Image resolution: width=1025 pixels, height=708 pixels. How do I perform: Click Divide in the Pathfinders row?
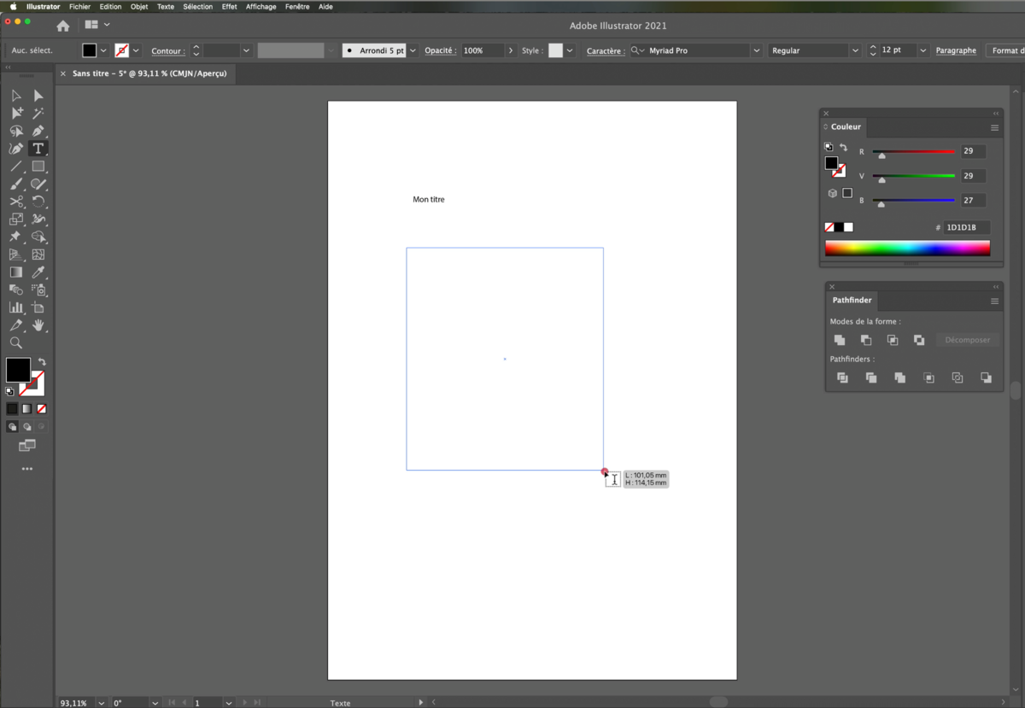[x=842, y=377]
